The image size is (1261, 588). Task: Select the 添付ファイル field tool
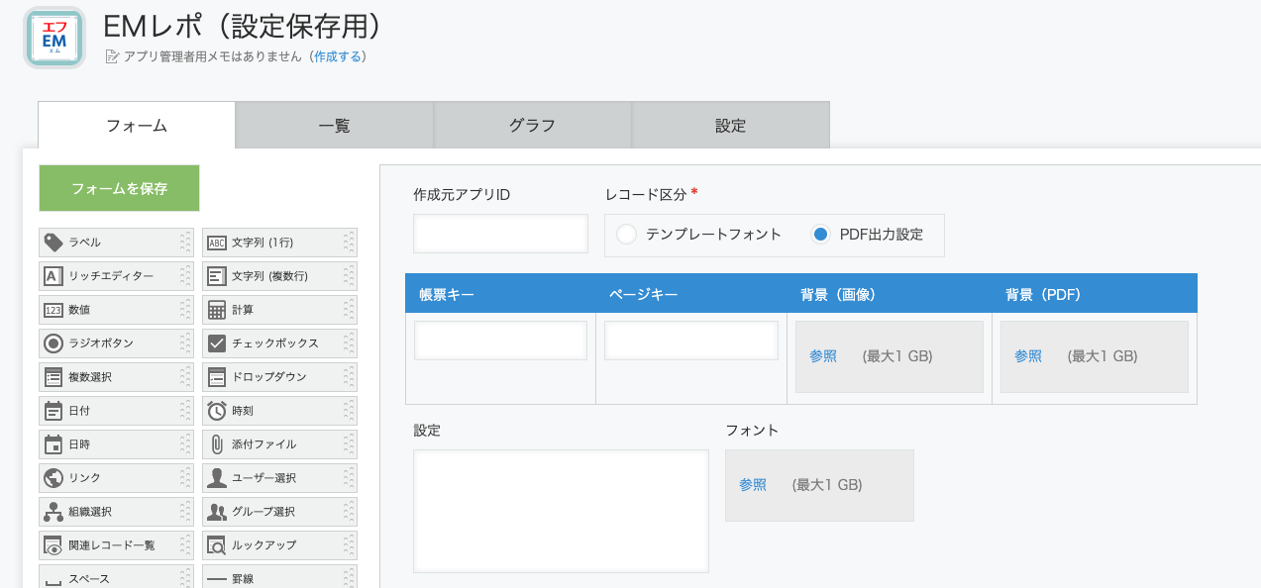[279, 443]
